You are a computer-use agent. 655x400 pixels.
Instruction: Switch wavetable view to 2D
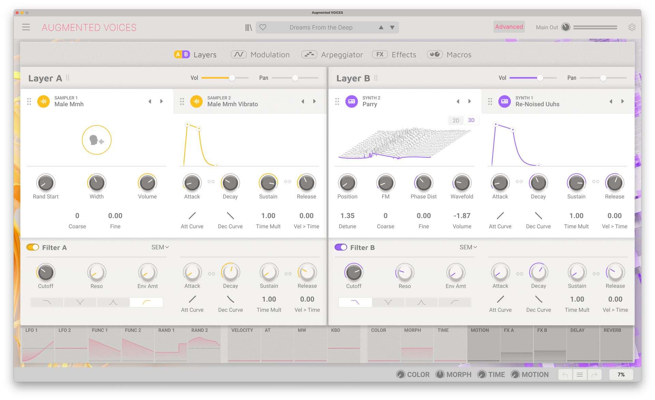point(456,120)
